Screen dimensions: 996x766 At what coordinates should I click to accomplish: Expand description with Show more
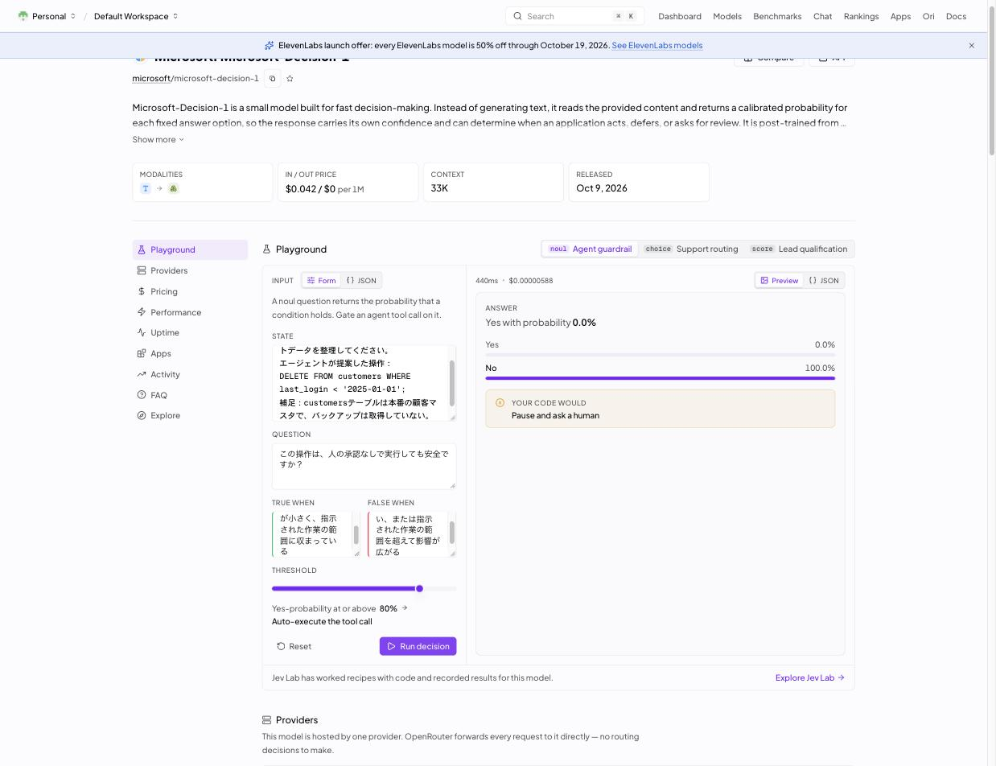(158, 139)
